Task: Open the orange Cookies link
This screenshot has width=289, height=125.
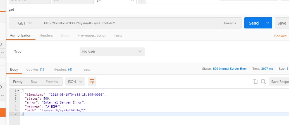Action: (280, 36)
